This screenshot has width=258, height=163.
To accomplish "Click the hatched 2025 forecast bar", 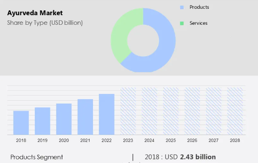I will click(171, 111).
